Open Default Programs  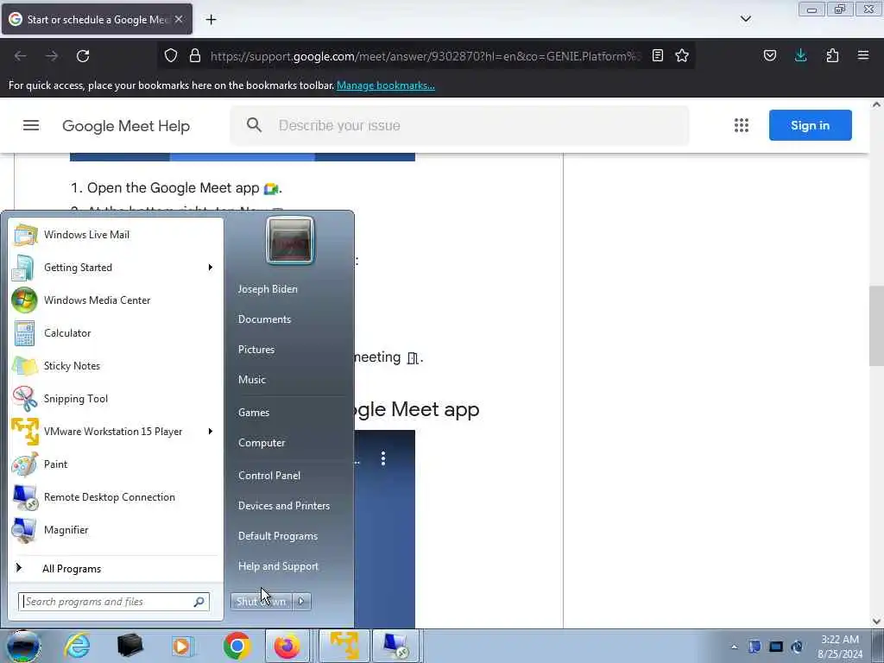(x=277, y=536)
